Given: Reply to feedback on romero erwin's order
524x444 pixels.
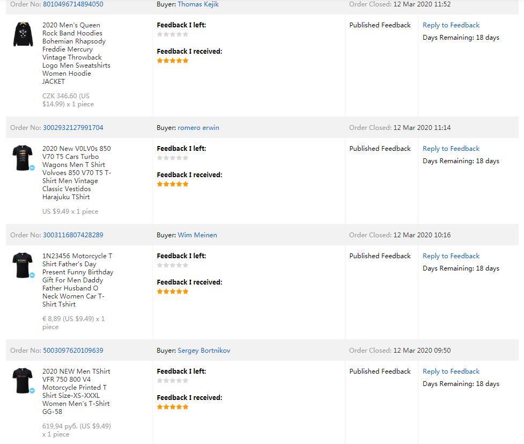Looking at the screenshot, I should pos(451,149).
